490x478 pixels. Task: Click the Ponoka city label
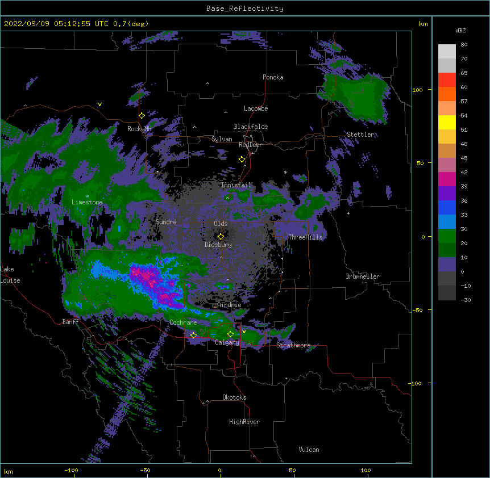(273, 77)
